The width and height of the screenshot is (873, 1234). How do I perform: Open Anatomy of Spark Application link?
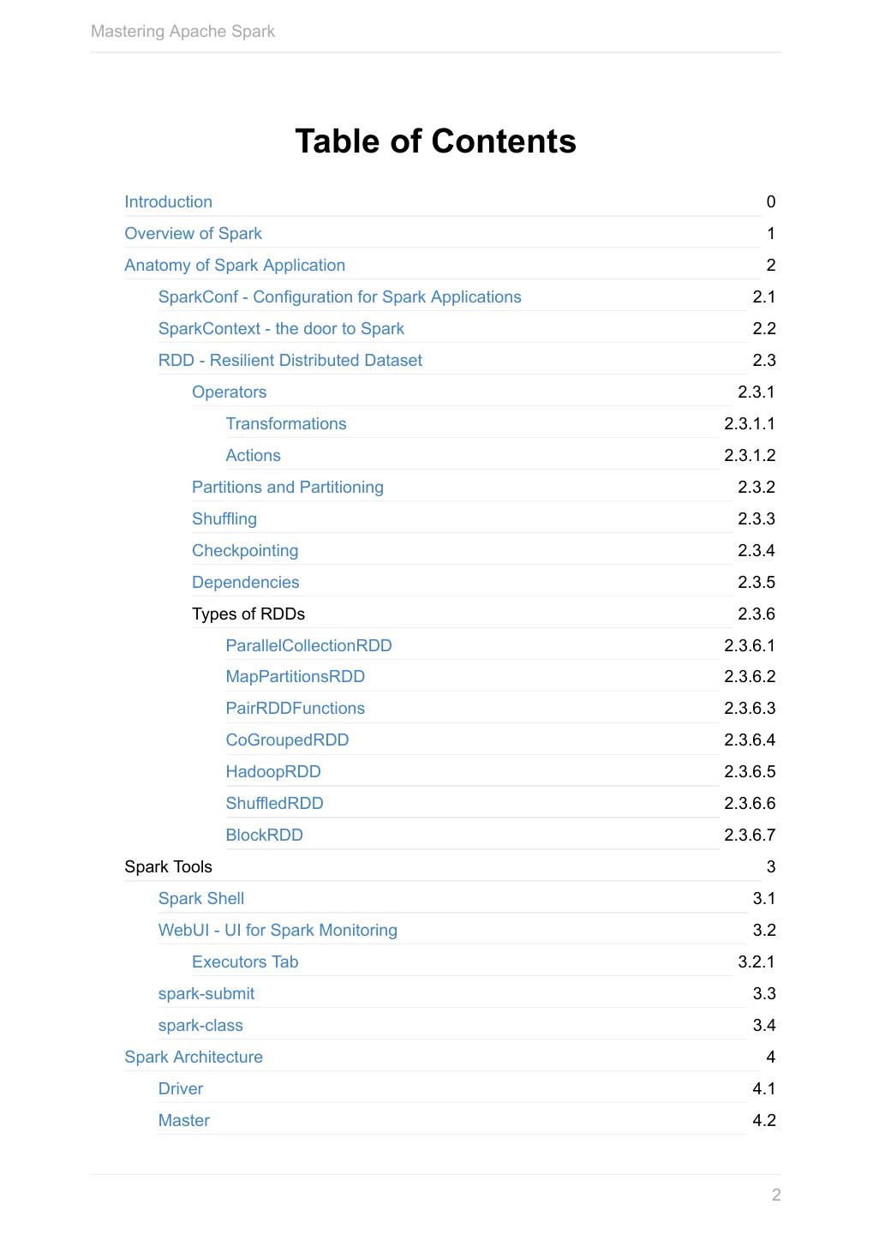(x=235, y=266)
